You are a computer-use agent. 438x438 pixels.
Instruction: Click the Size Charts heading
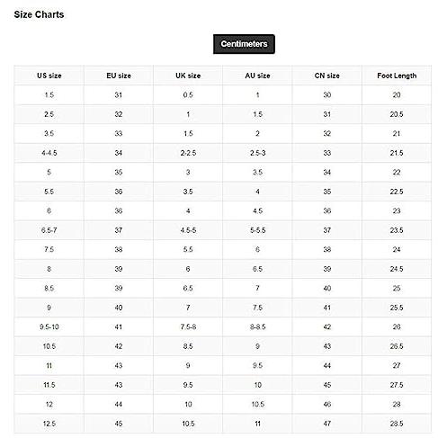click(39, 14)
